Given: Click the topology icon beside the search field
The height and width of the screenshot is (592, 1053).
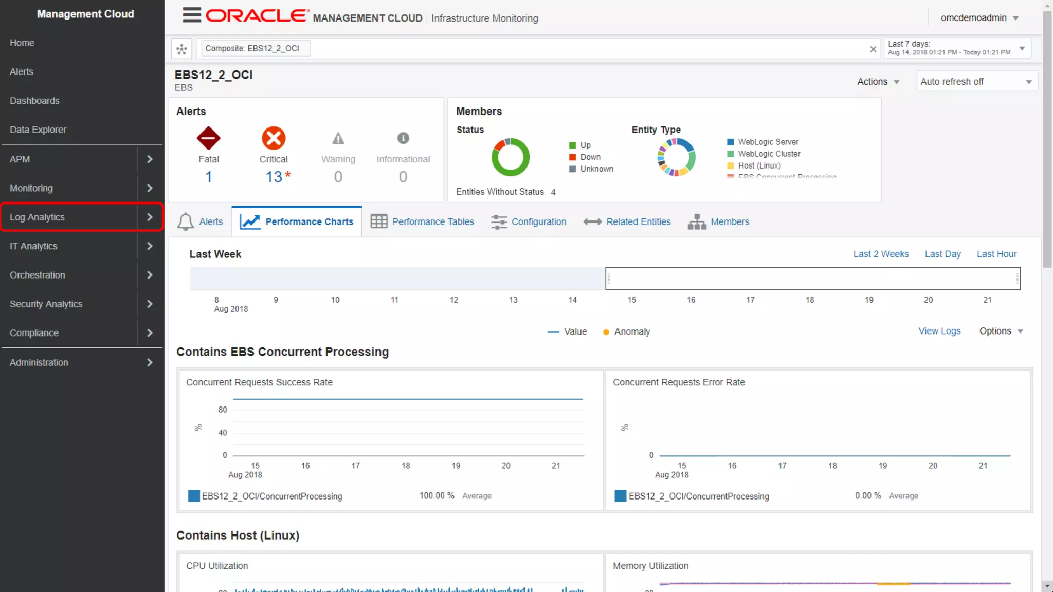Looking at the screenshot, I should click(181, 49).
